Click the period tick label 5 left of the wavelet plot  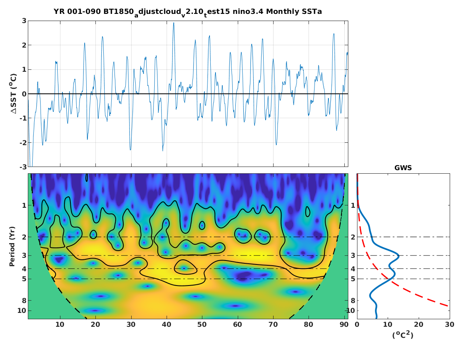click(24, 279)
